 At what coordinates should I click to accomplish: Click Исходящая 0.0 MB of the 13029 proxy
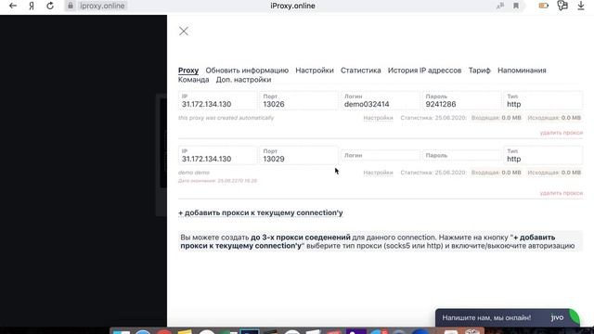554,173
